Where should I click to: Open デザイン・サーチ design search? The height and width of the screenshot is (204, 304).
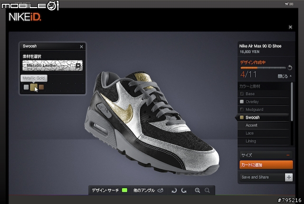pyautogui.click(x=105, y=190)
